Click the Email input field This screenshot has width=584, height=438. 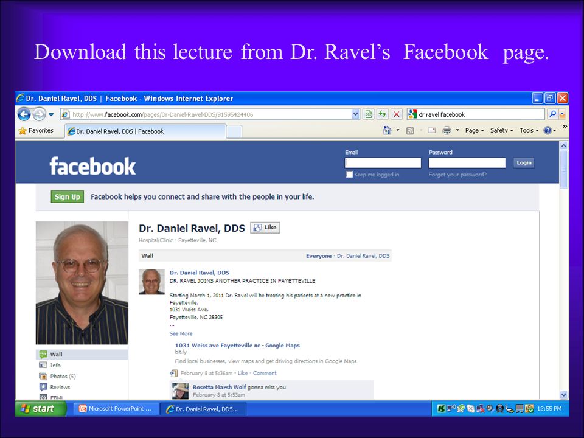[383, 163]
